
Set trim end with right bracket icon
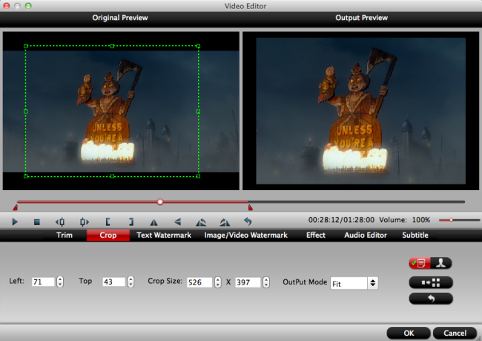131,222
